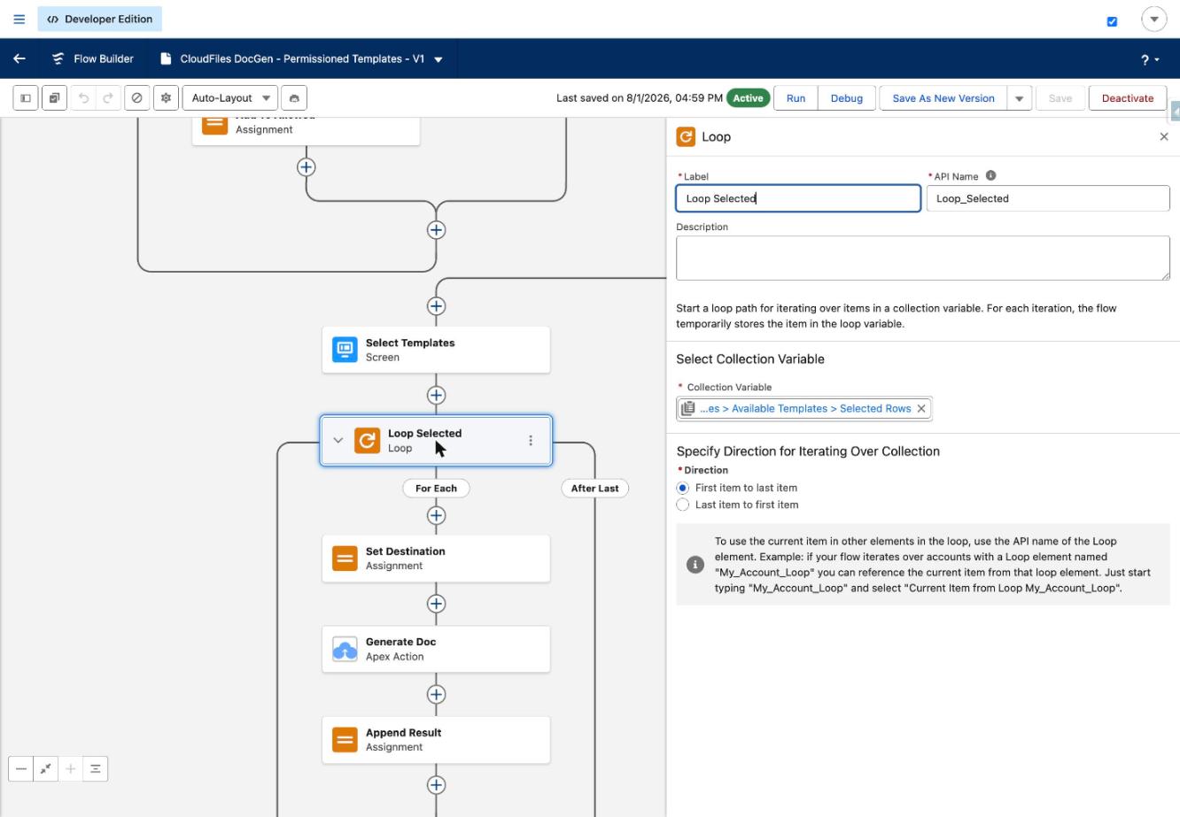The image size is (1180, 817).
Task: Open the help question mark menu
Action: [1150, 59]
